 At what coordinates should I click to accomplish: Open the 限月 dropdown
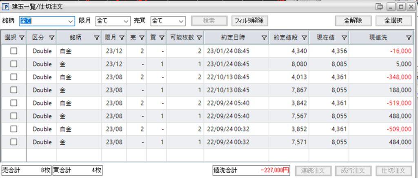pos(113,21)
